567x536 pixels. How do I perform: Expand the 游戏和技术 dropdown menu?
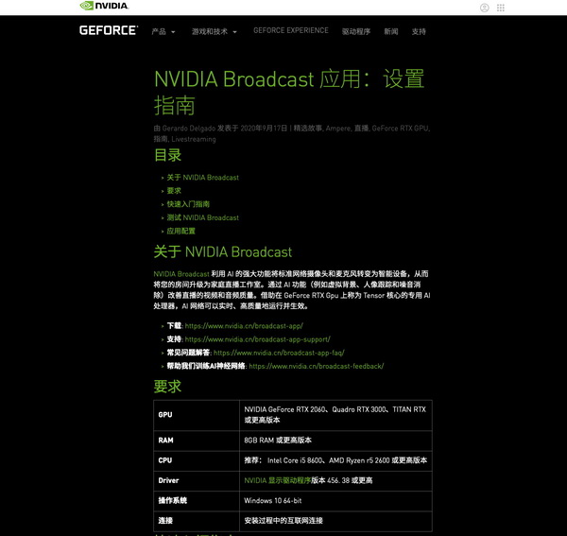tap(215, 32)
